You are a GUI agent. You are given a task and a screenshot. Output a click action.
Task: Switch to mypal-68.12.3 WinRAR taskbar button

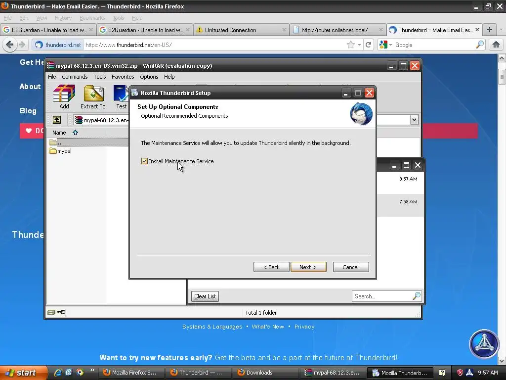click(x=333, y=373)
